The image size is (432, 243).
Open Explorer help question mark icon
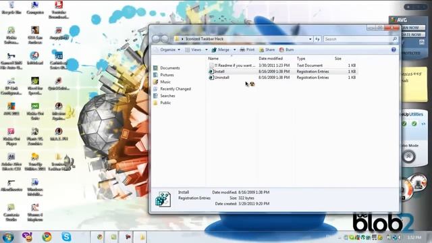point(394,50)
